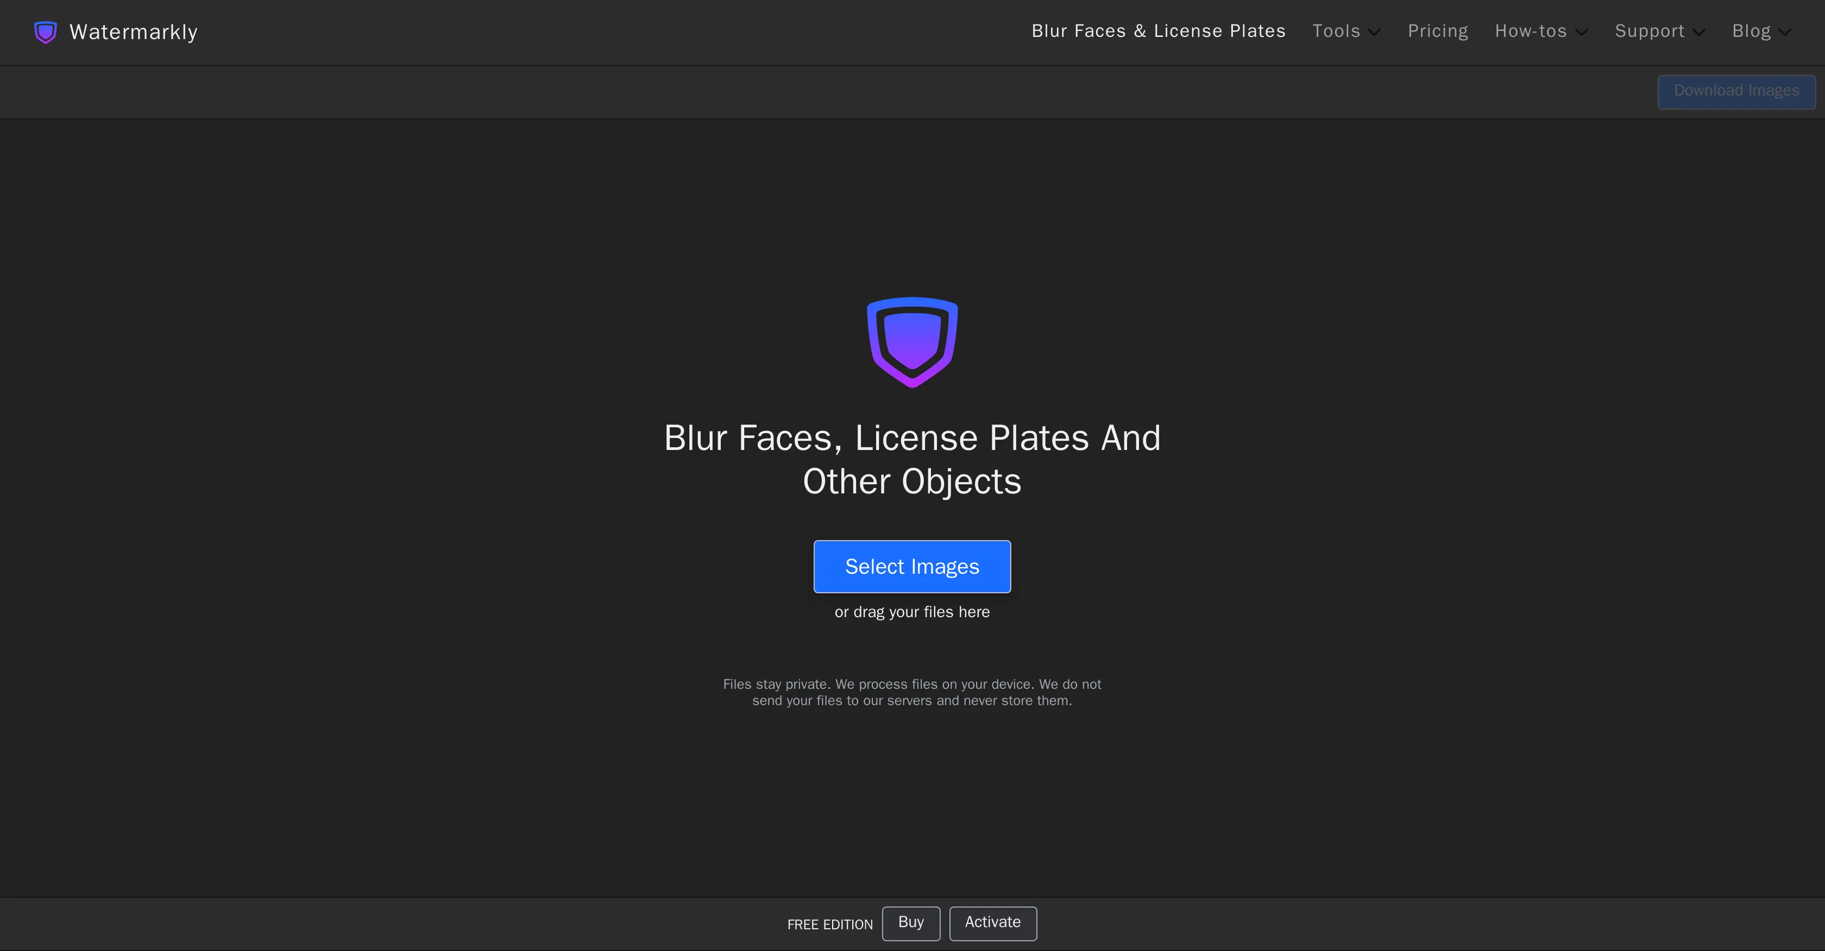This screenshot has width=1825, height=951.
Task: Go to the Pricing page
Action: pyautogui.click(x=1438, y=30)
